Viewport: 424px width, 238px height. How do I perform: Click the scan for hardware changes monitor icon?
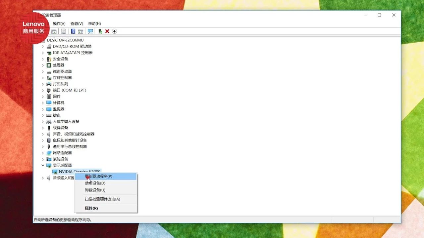point(90,31)
